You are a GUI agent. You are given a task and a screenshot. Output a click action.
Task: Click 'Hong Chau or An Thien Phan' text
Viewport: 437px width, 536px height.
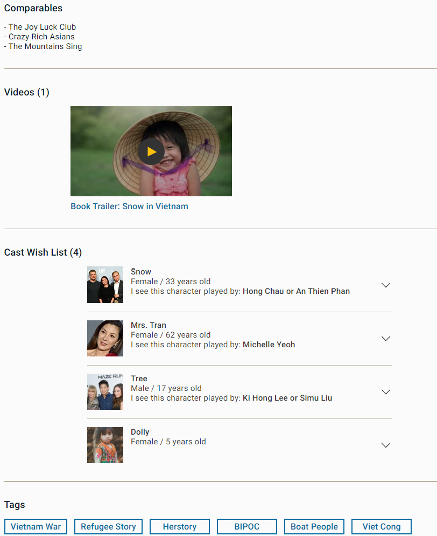296,291
